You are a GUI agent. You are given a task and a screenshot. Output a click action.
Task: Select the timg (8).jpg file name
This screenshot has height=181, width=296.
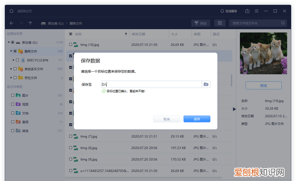[89, 148]
